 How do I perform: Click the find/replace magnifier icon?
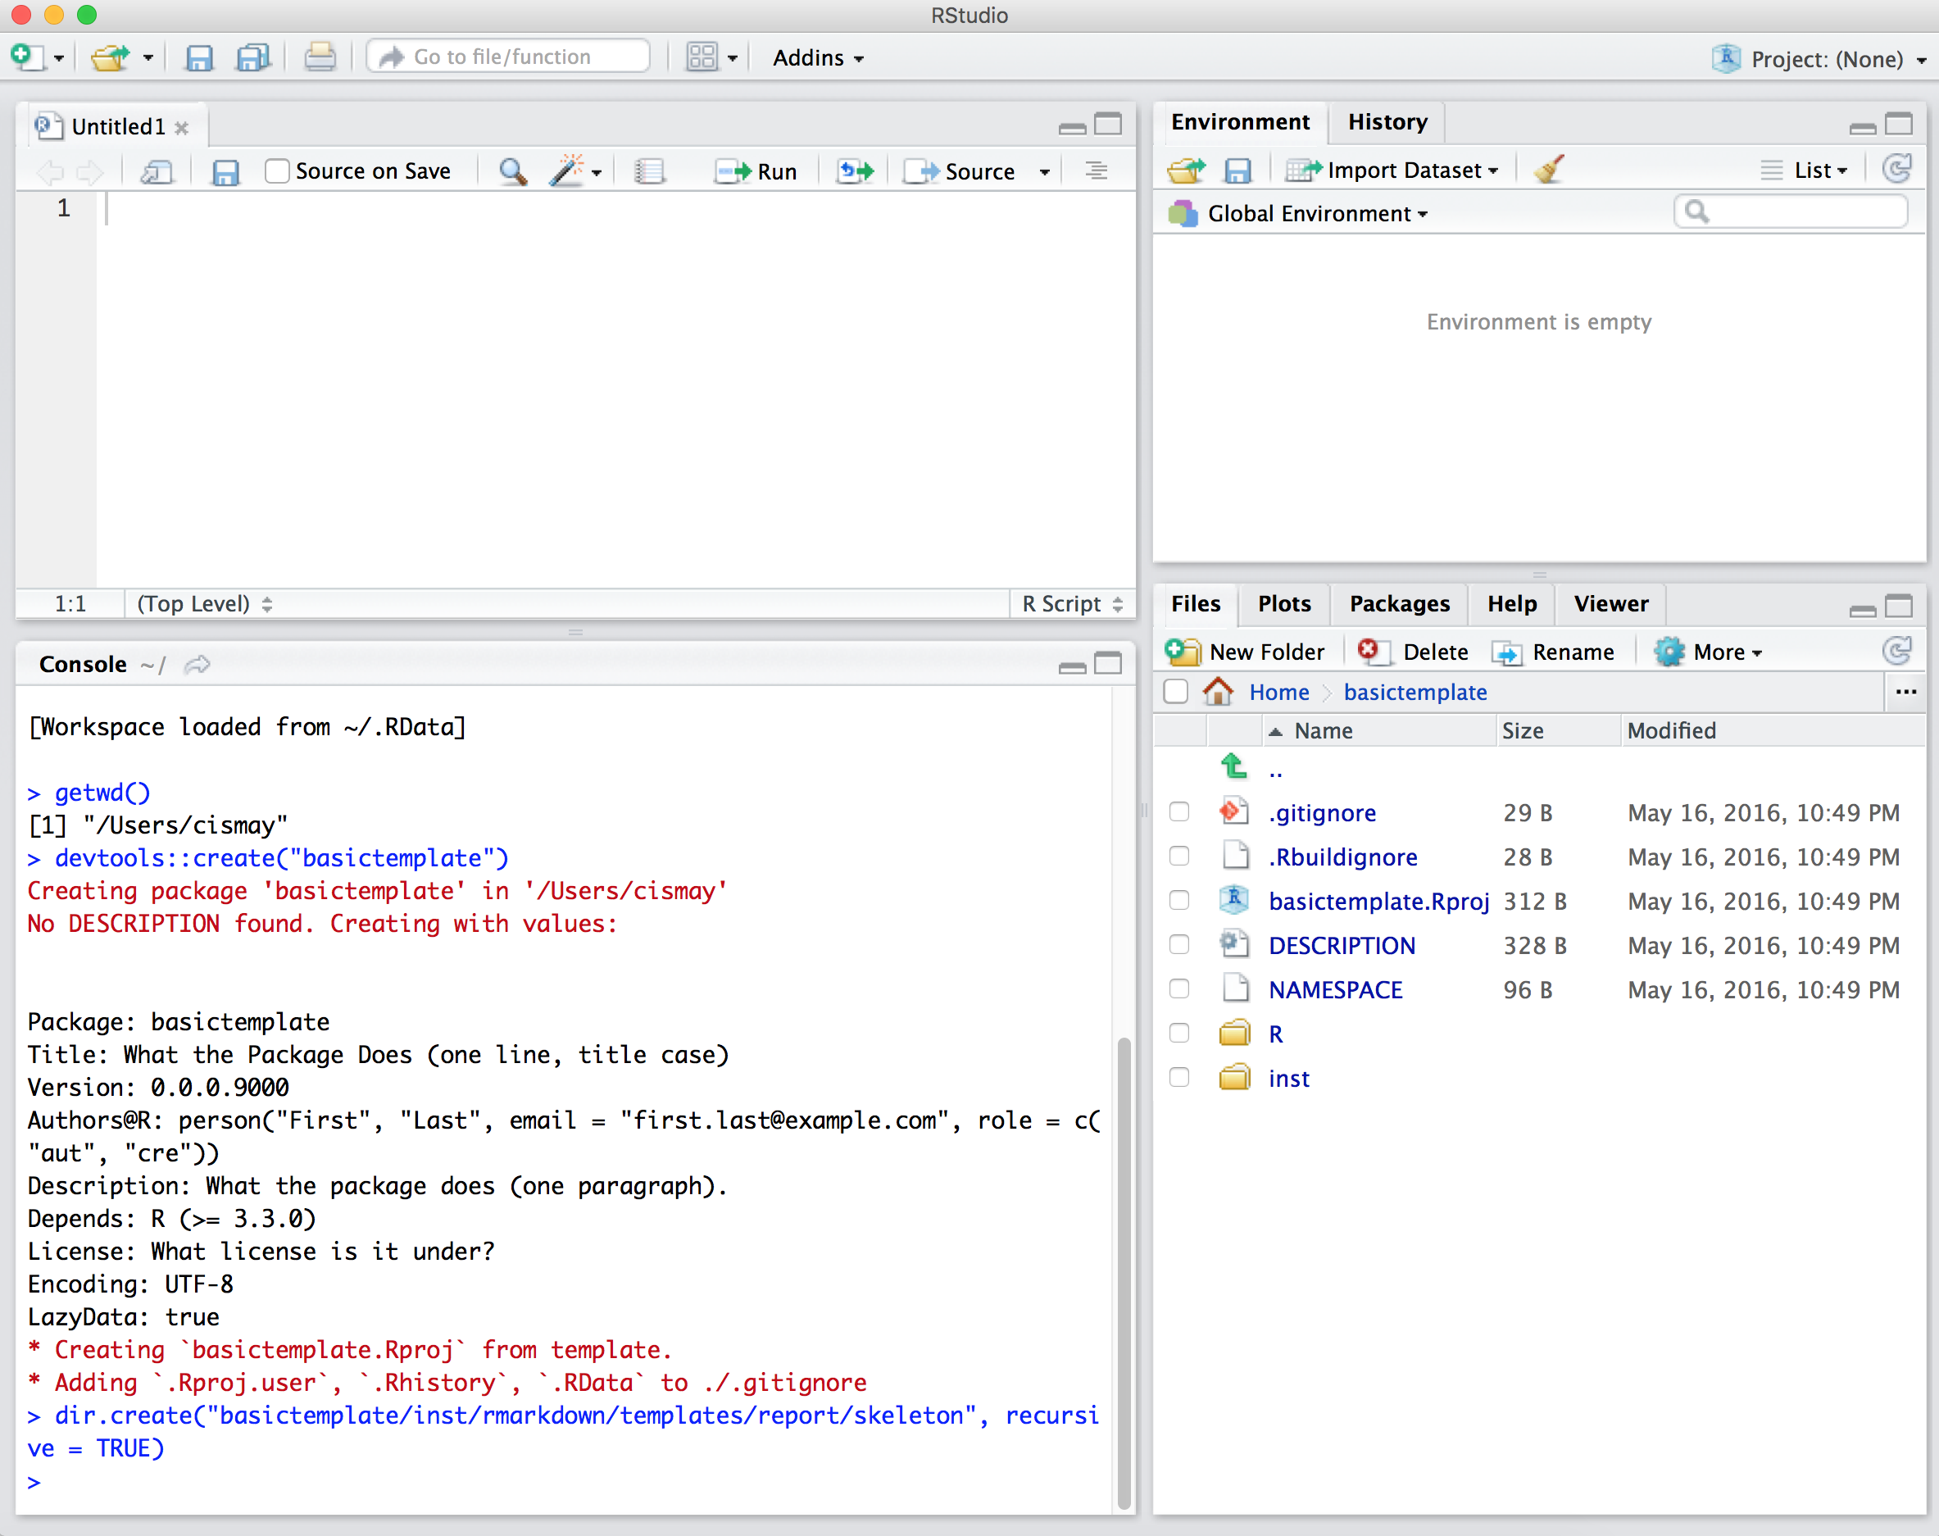pos(512,170)
